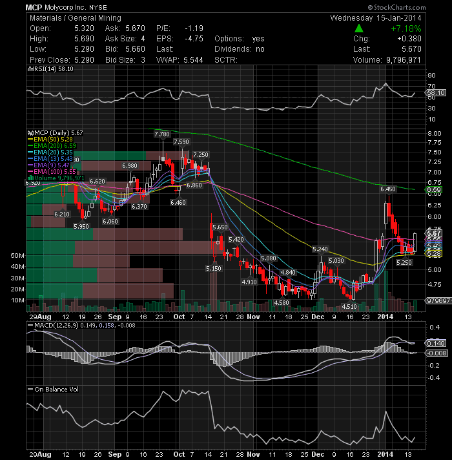Click the VWAP 5.544 value
Image resolution: width=452 pixels, height=460 pixels.
point(193,60)
